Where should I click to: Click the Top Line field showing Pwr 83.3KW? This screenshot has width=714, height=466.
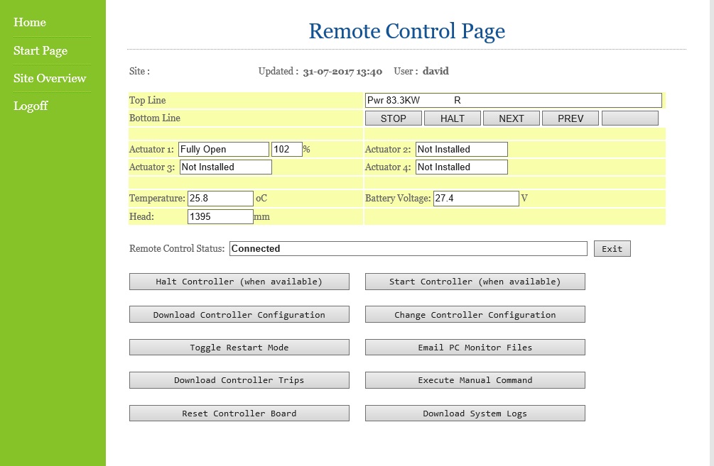coord(513,100)
